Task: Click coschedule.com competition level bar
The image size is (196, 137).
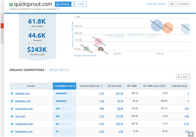Action: 63,109
